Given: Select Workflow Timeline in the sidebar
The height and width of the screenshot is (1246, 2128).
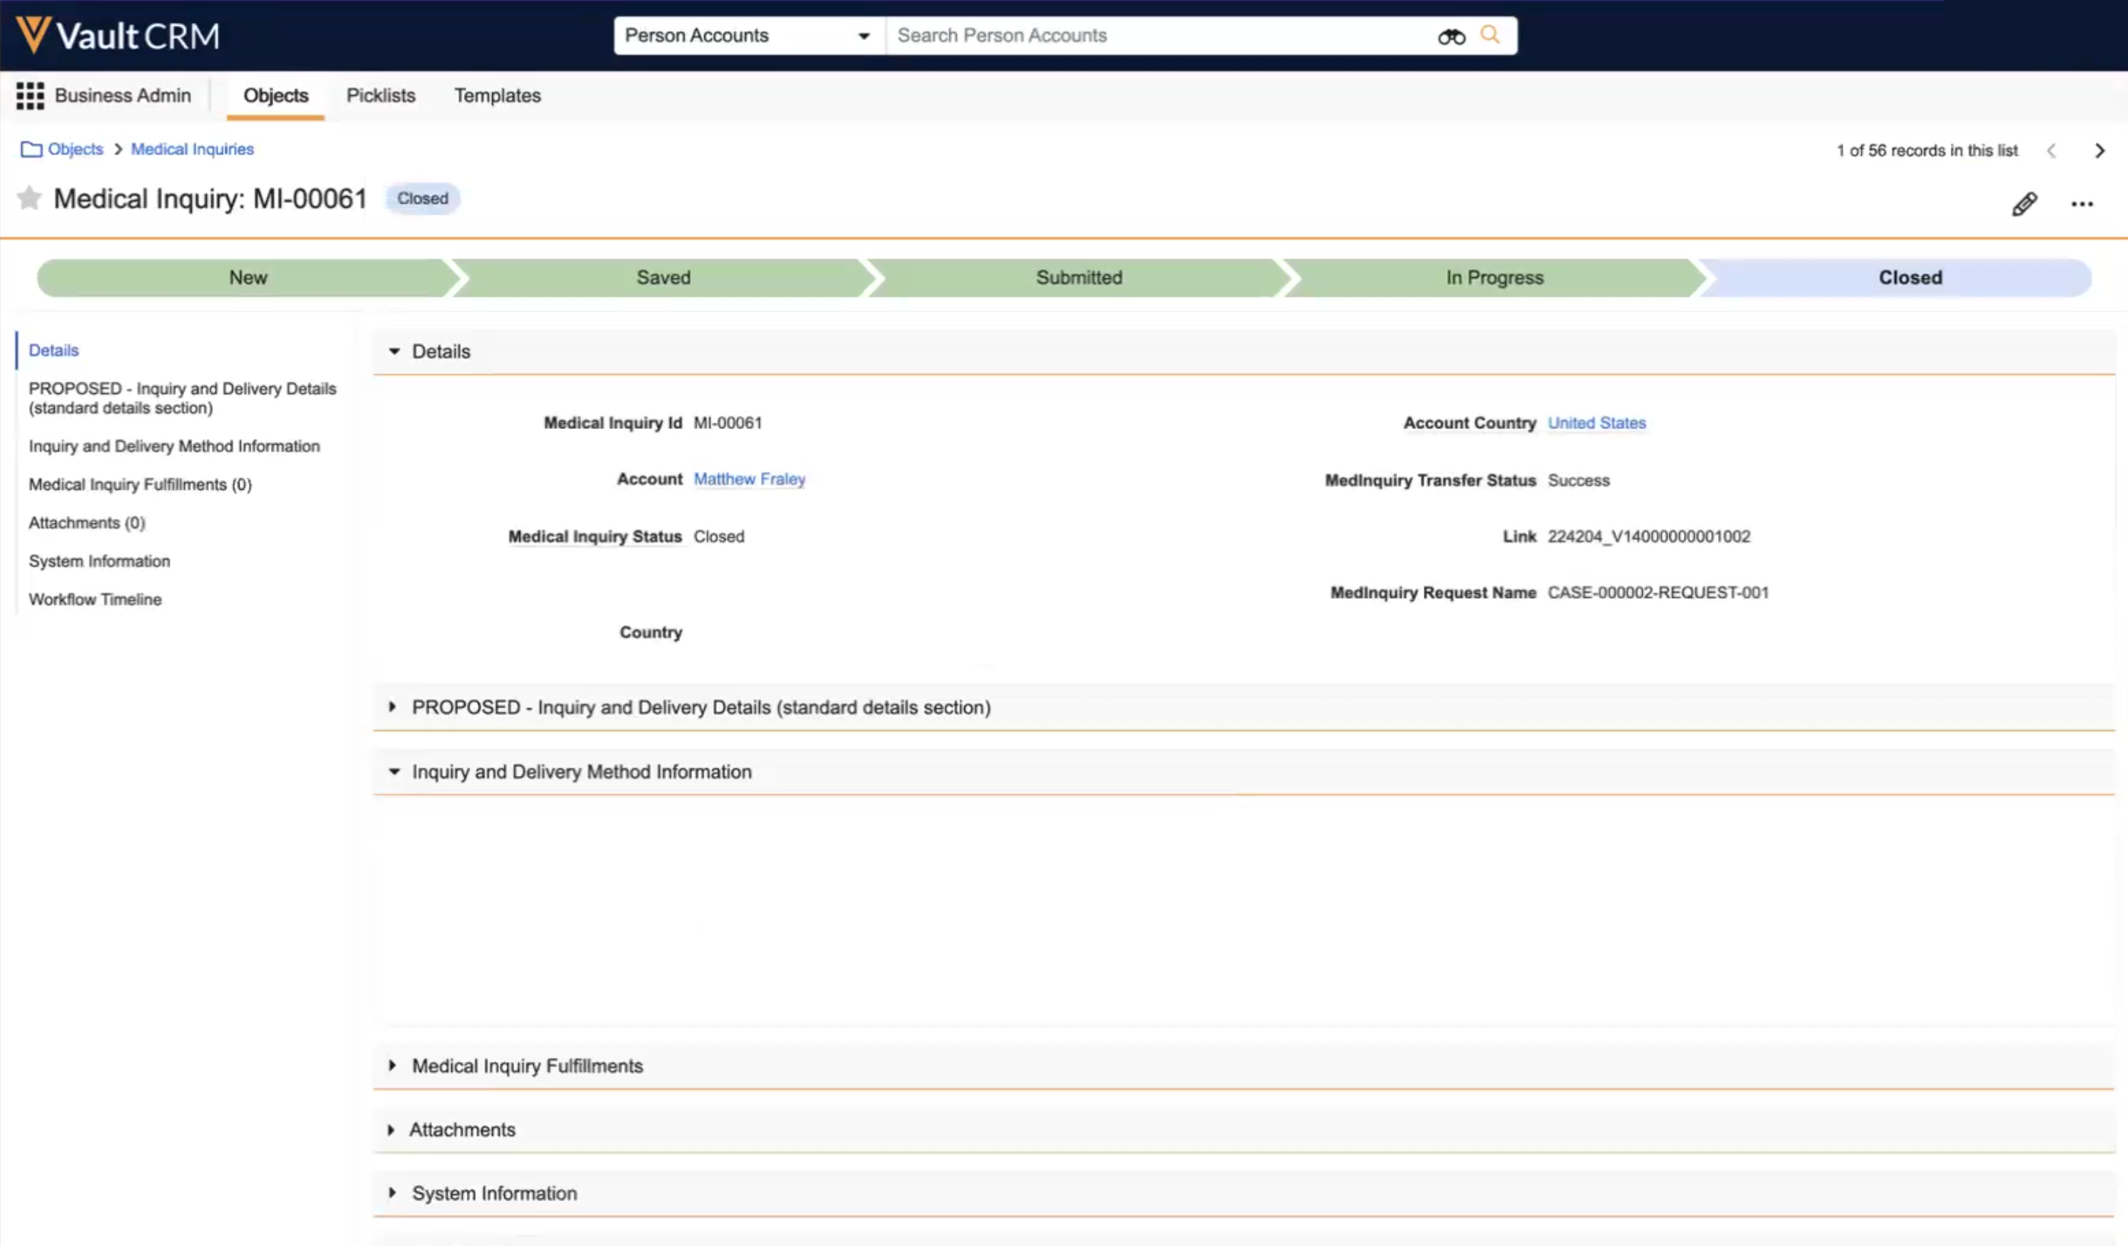Looking at the screenshot, I should pyautogui.click(x=94, y=599).
